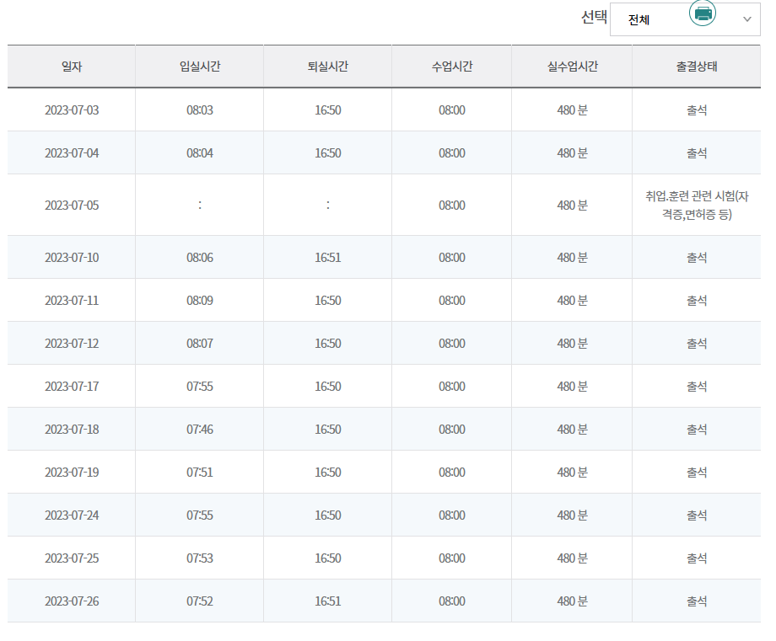Expand dropdown using the chevron arrow
Image resolution: width=776 pixels, height=641 pixels.
[747, 19]
